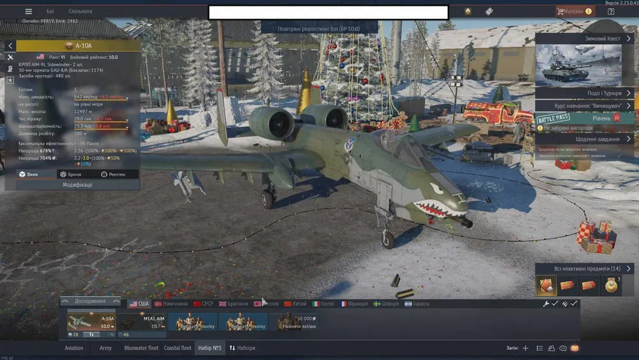Select the M1A1 AIM vehicle slot
Image resolution: width=639 pixels, height=360 pixels.
click(142, 322)
